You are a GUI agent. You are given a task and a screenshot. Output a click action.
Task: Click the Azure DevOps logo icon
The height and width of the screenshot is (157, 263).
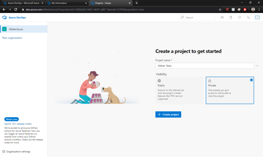pos(4,17)
